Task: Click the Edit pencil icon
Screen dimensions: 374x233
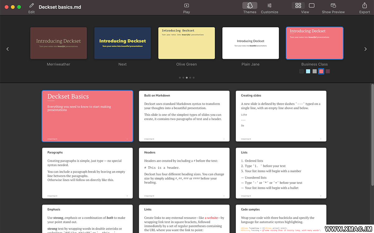Action: [31, 6]
